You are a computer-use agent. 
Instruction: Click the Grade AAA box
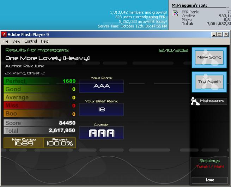coord(101,133)
